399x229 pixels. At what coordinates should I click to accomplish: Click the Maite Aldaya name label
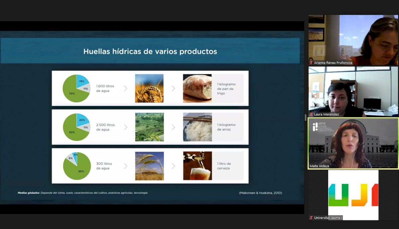pos(319,166)
